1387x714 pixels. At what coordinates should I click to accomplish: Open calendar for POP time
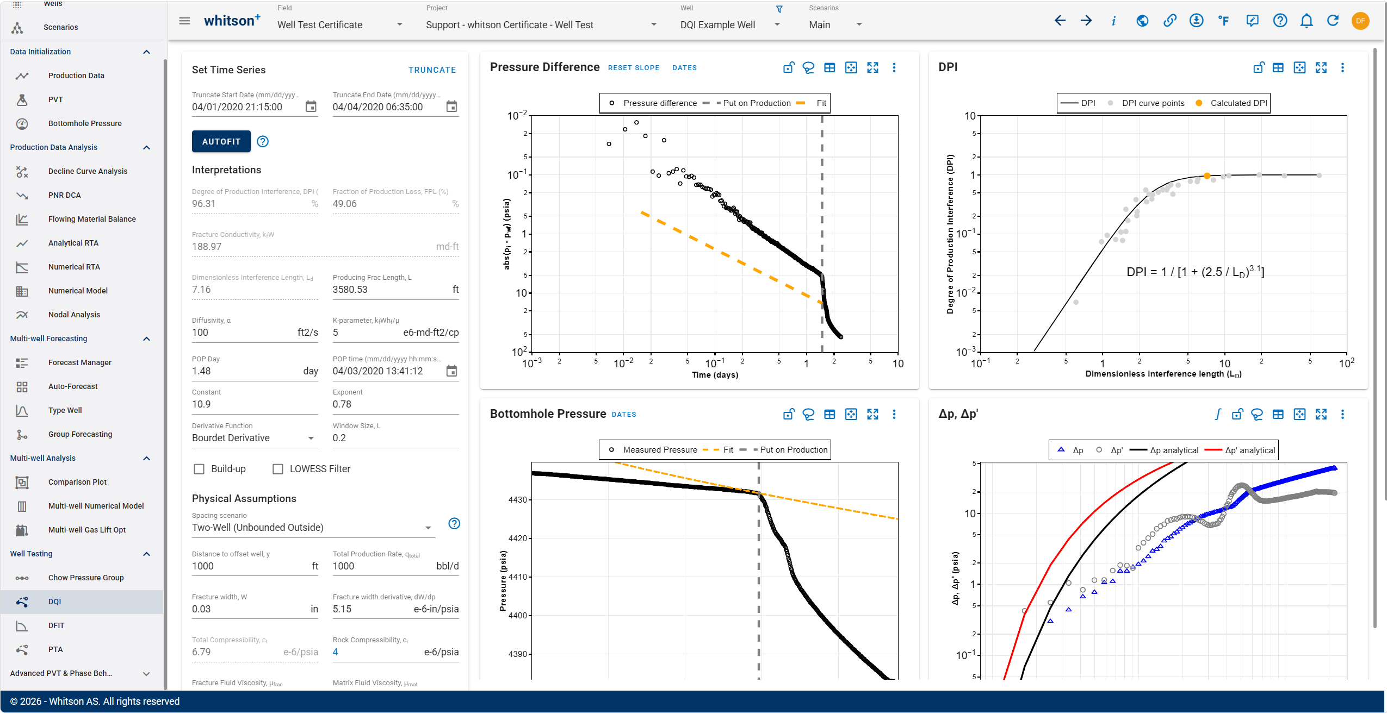tap(451, 371)
